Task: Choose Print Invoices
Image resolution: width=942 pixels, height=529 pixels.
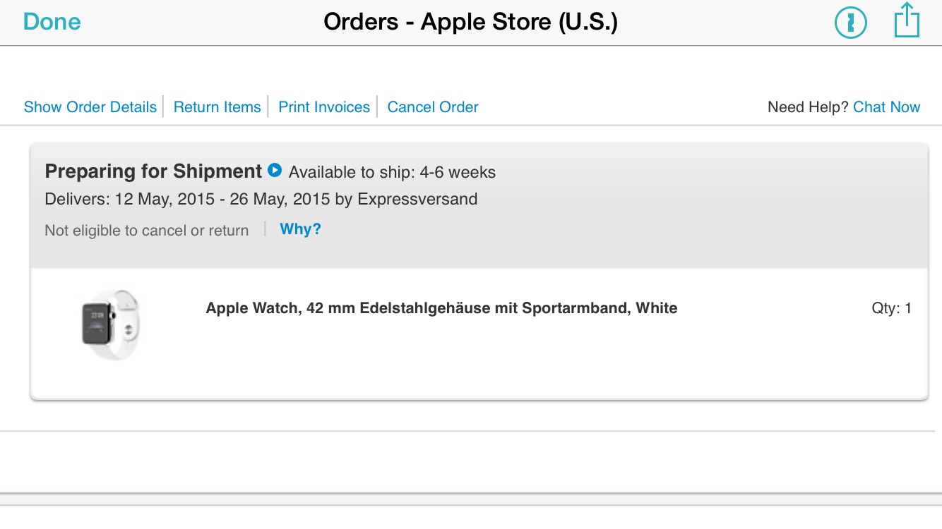Action: pyautogui.click(x=324, y=107)
